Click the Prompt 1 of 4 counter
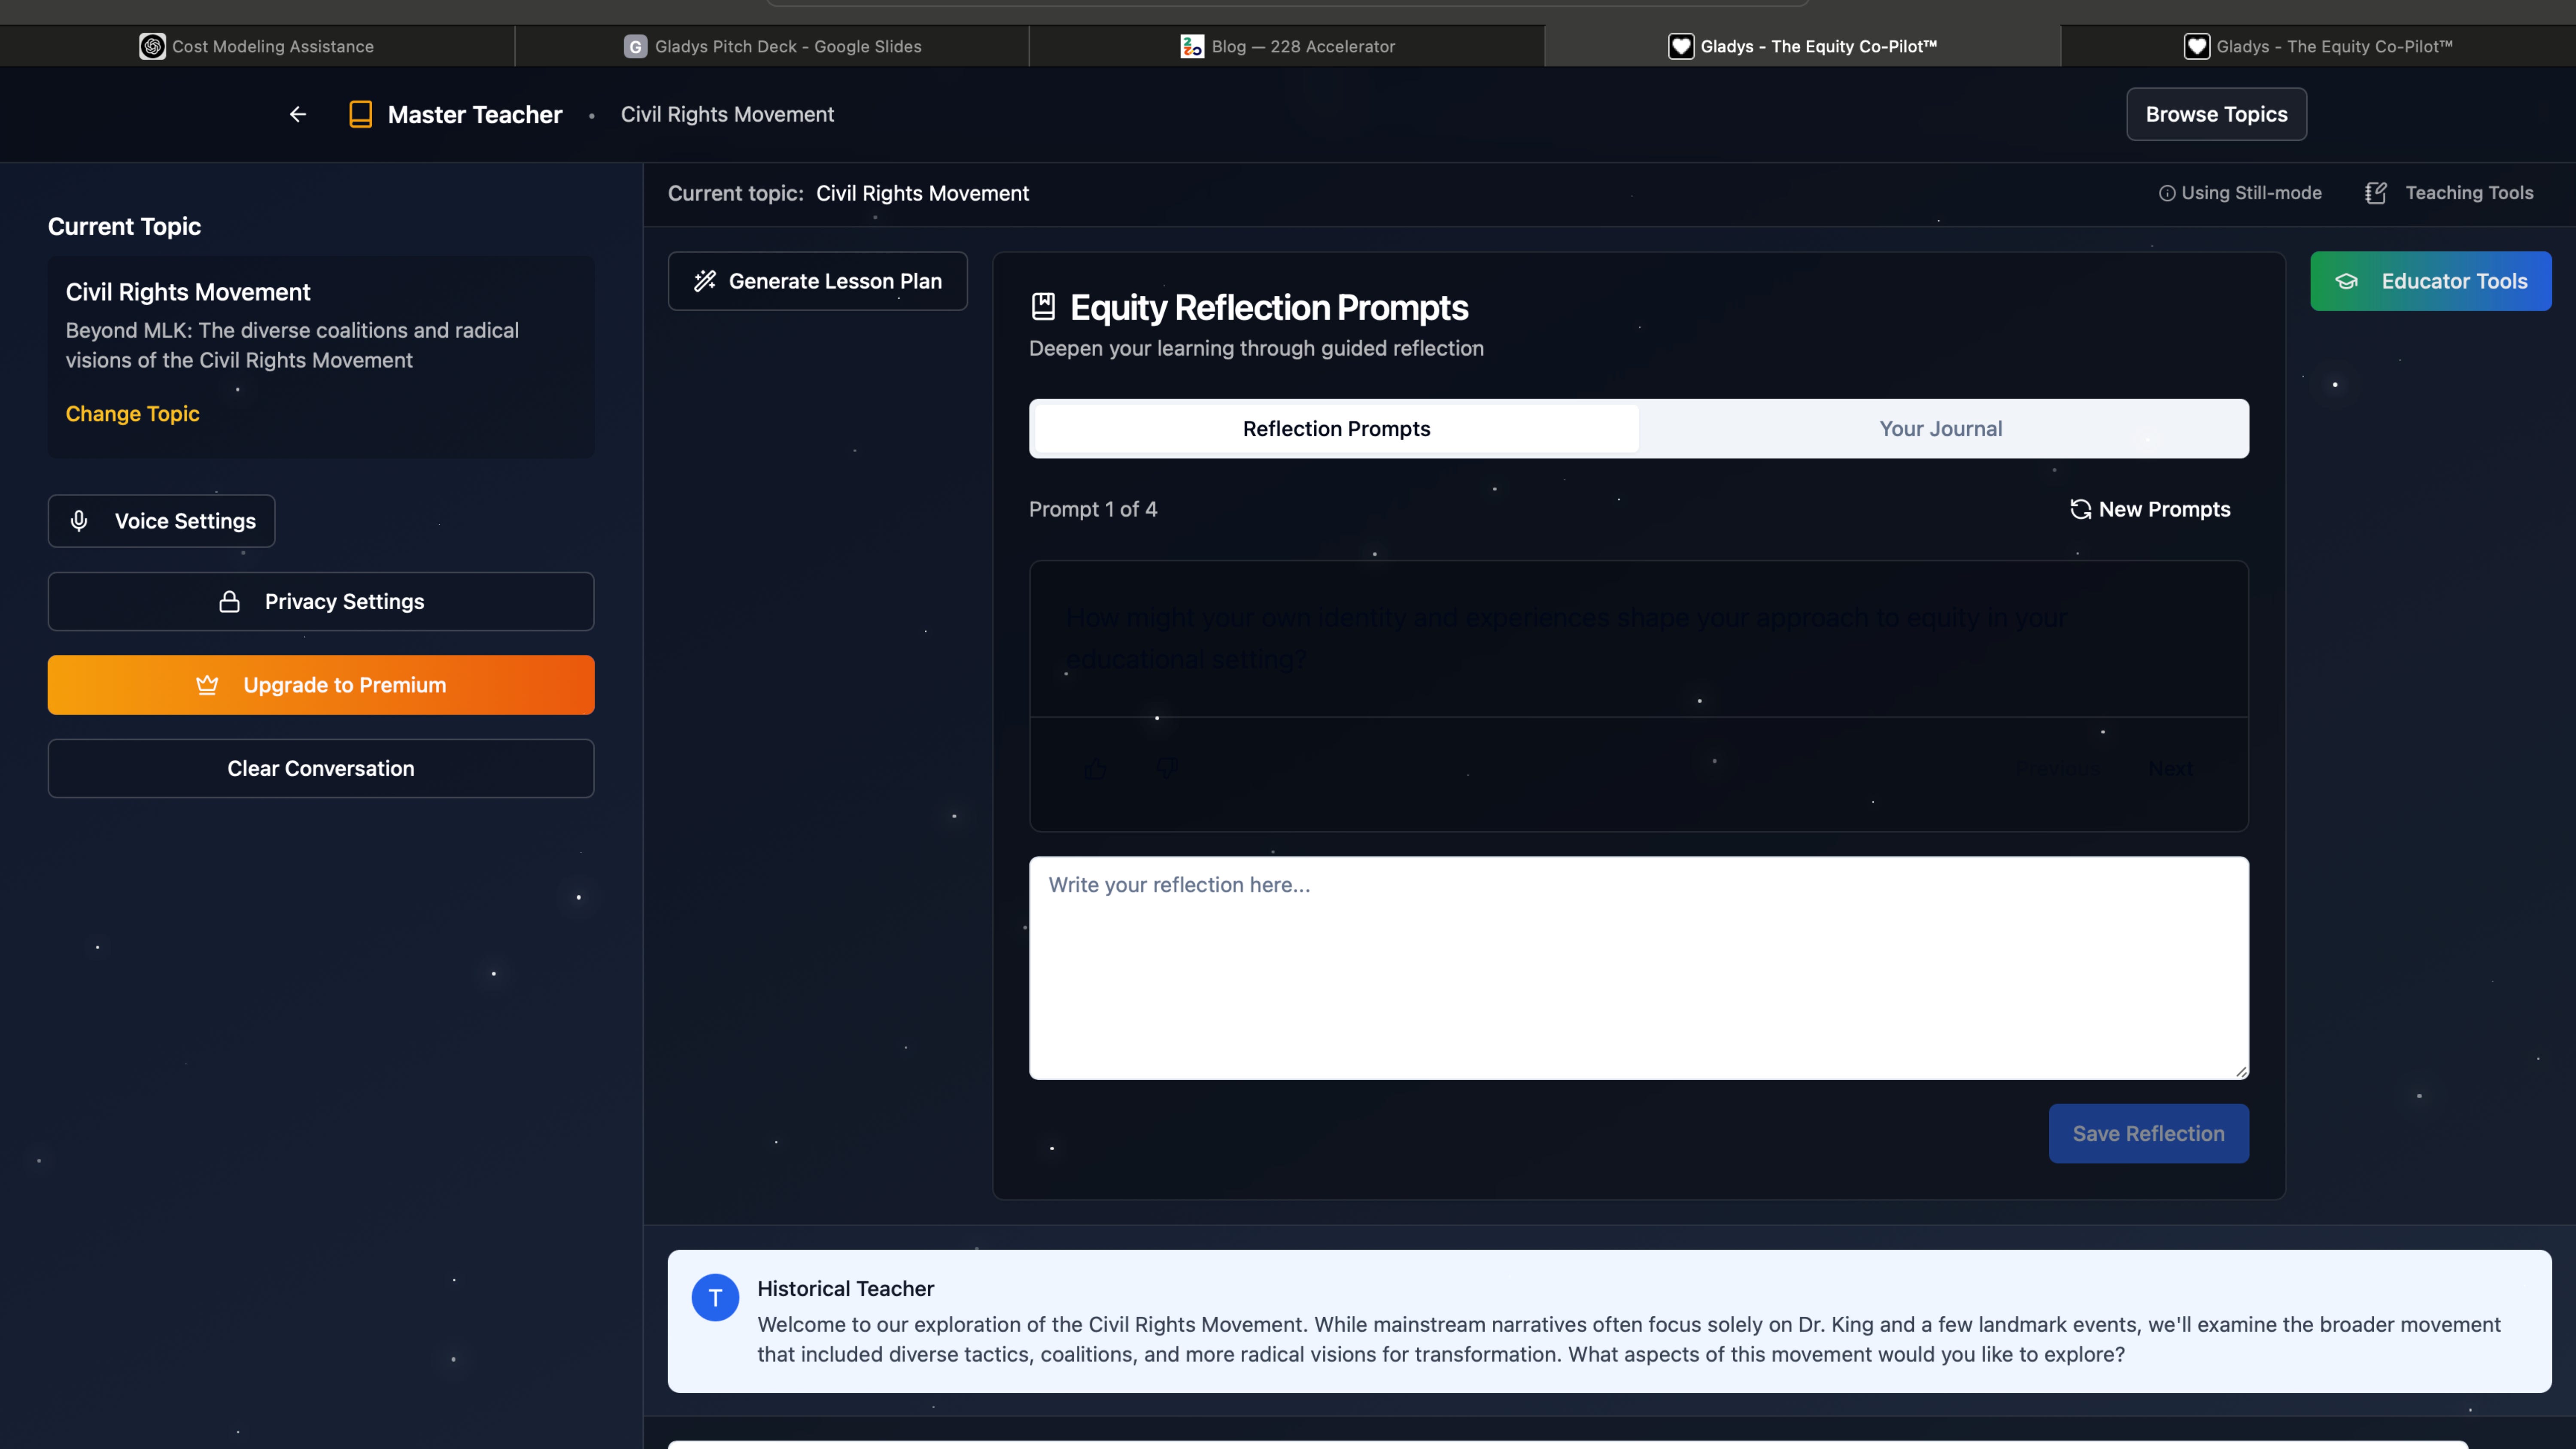The height and width of the screenshot is (1449, 2576). (1093, 510)
